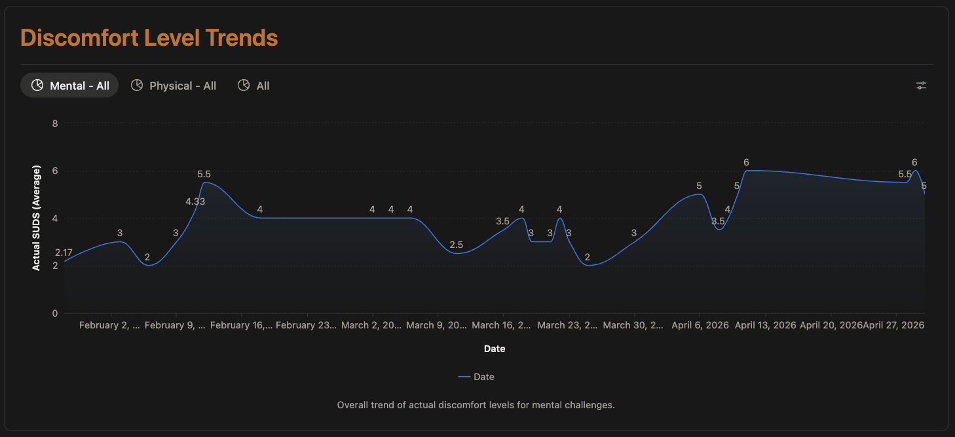Image resolution: width=955 pixels, height=437 pixels.
Task: Click the x-axis label April 6, 2026
Action: (700, 325)
